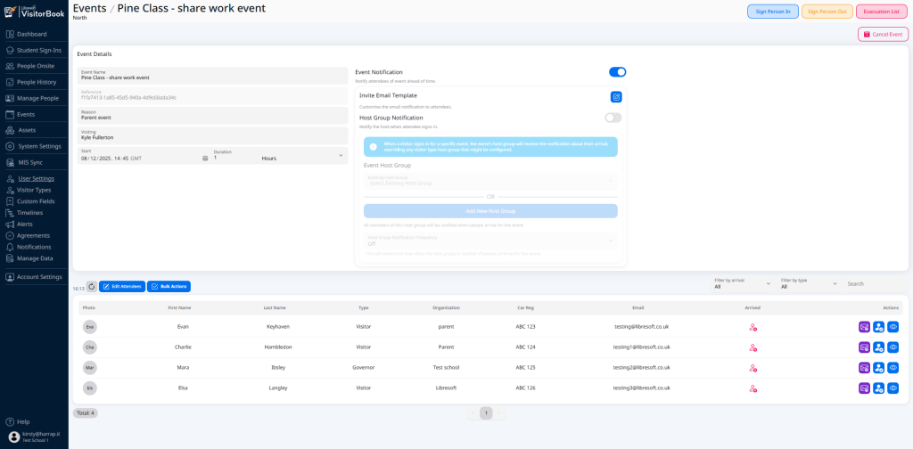
Task: Open the duration unit Hours dropdown
Action: click(301, 158)
